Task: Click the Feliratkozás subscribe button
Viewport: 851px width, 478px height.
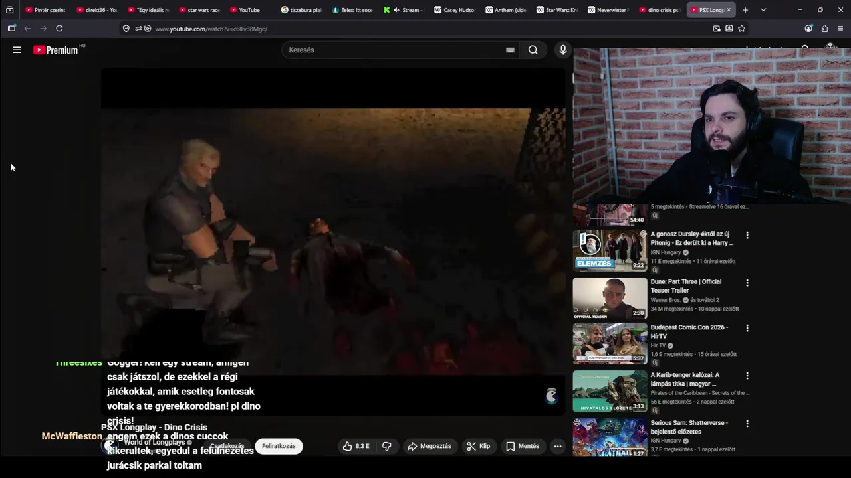Action: pyautogui.click(x=279, y=446)
